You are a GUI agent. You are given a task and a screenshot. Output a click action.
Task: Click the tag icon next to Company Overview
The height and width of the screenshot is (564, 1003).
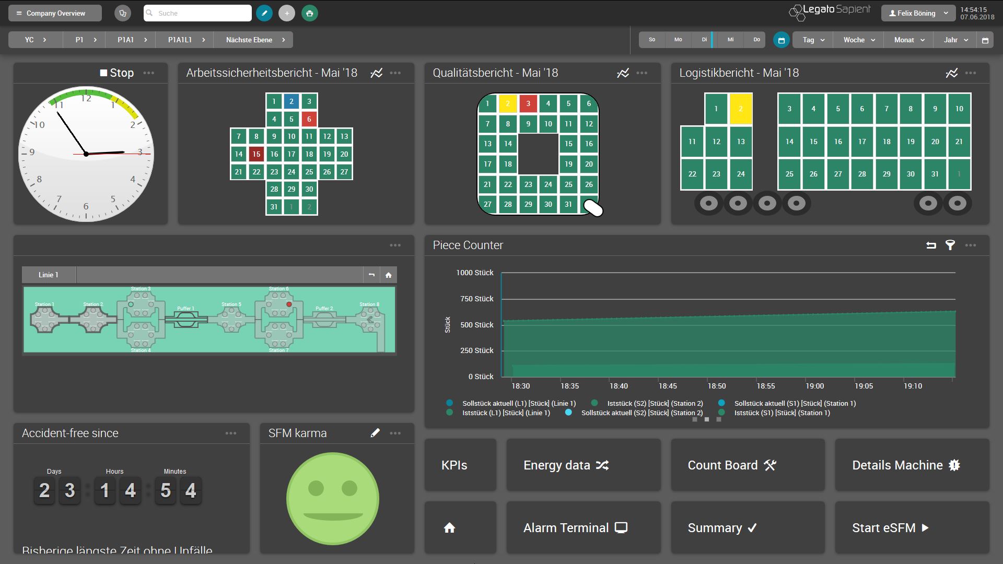point(123,13)
